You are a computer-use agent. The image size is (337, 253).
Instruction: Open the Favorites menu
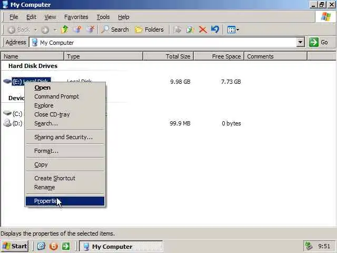coord(76,17)
